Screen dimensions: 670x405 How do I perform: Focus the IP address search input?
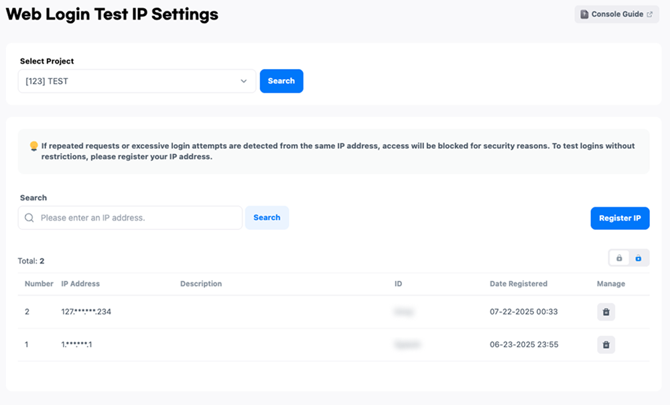coord(137,218)
